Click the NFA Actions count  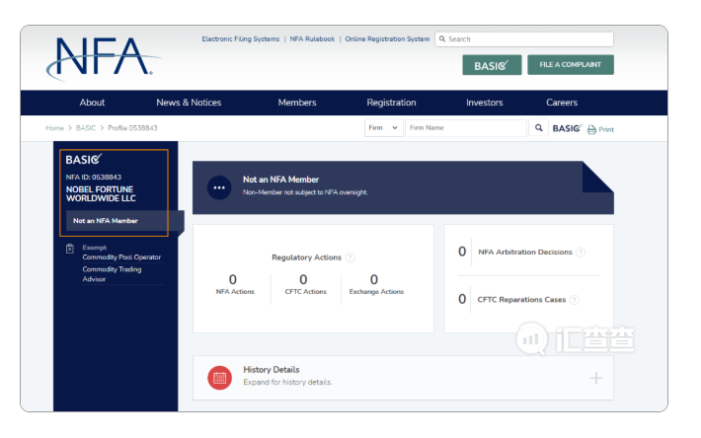tap(232, 279)
